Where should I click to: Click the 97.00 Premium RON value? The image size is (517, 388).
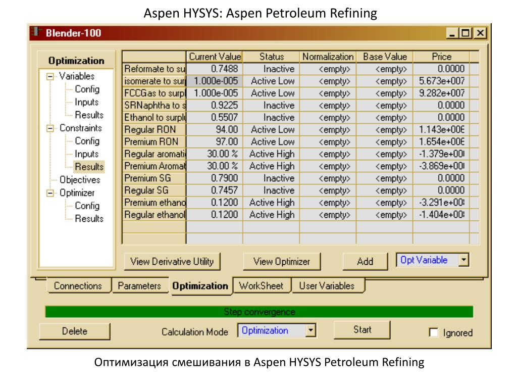[x=215, y=142]
